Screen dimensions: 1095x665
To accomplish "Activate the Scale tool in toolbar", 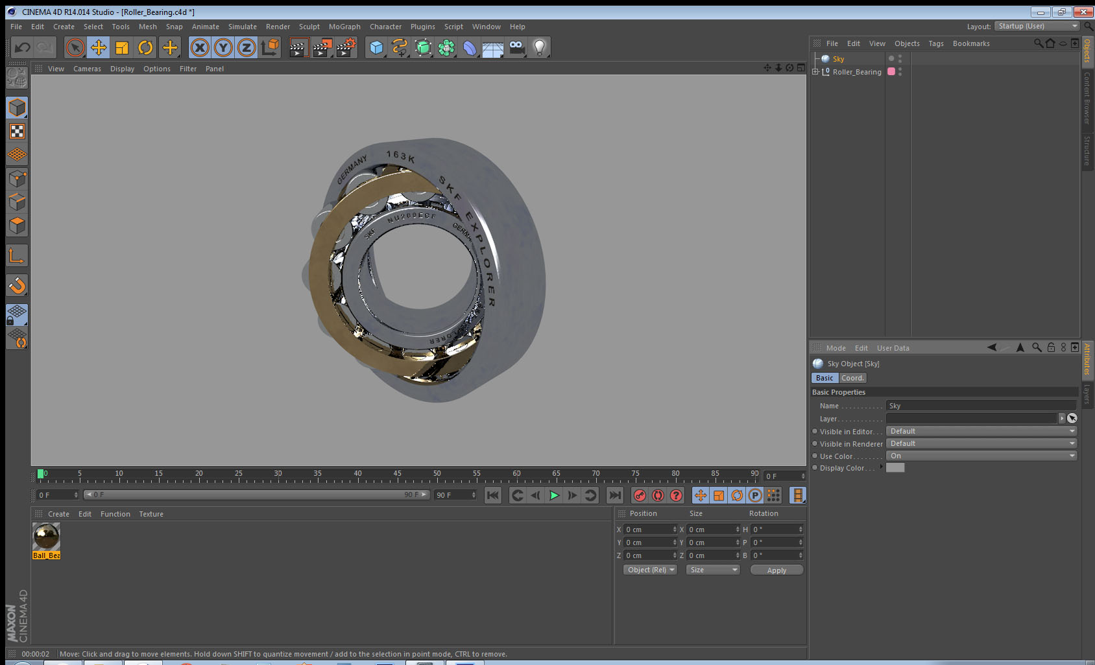I will 122,47.
